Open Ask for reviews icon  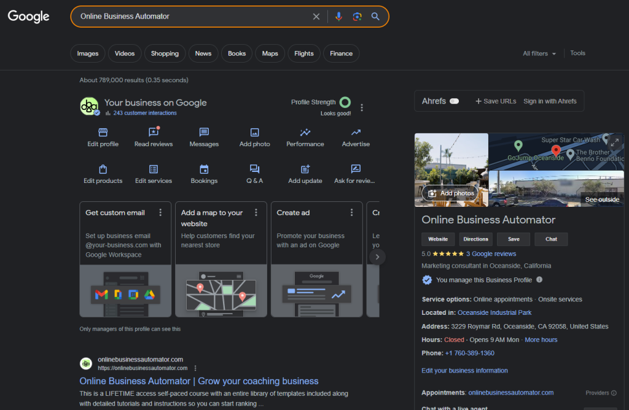[356, 169]
